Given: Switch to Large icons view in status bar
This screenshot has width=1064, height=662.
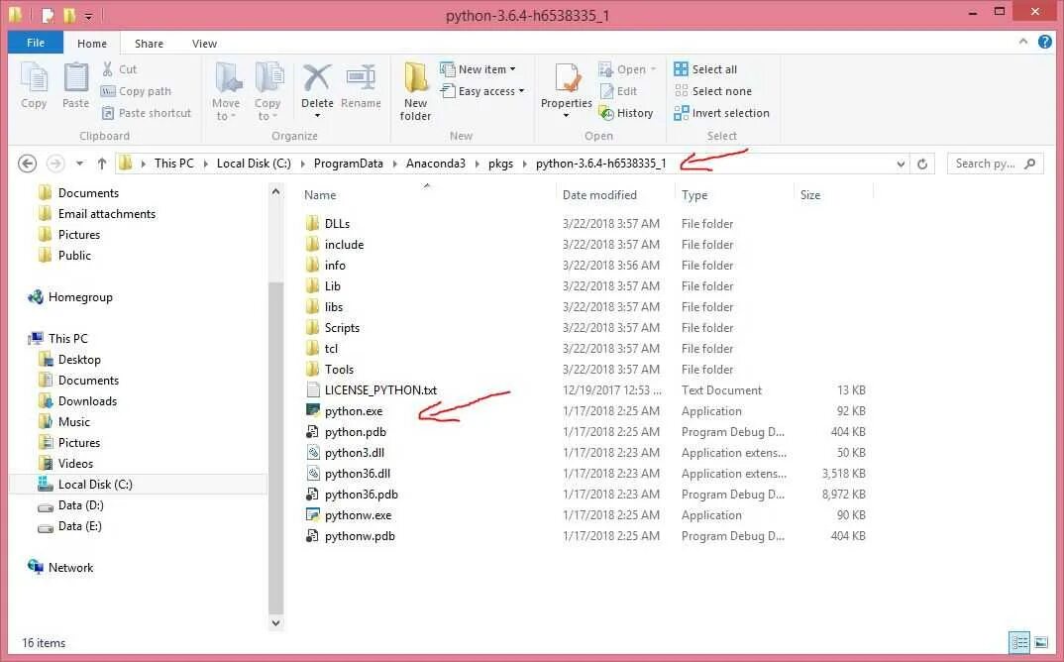Looking at the screenshot, I should (1040, 642).
